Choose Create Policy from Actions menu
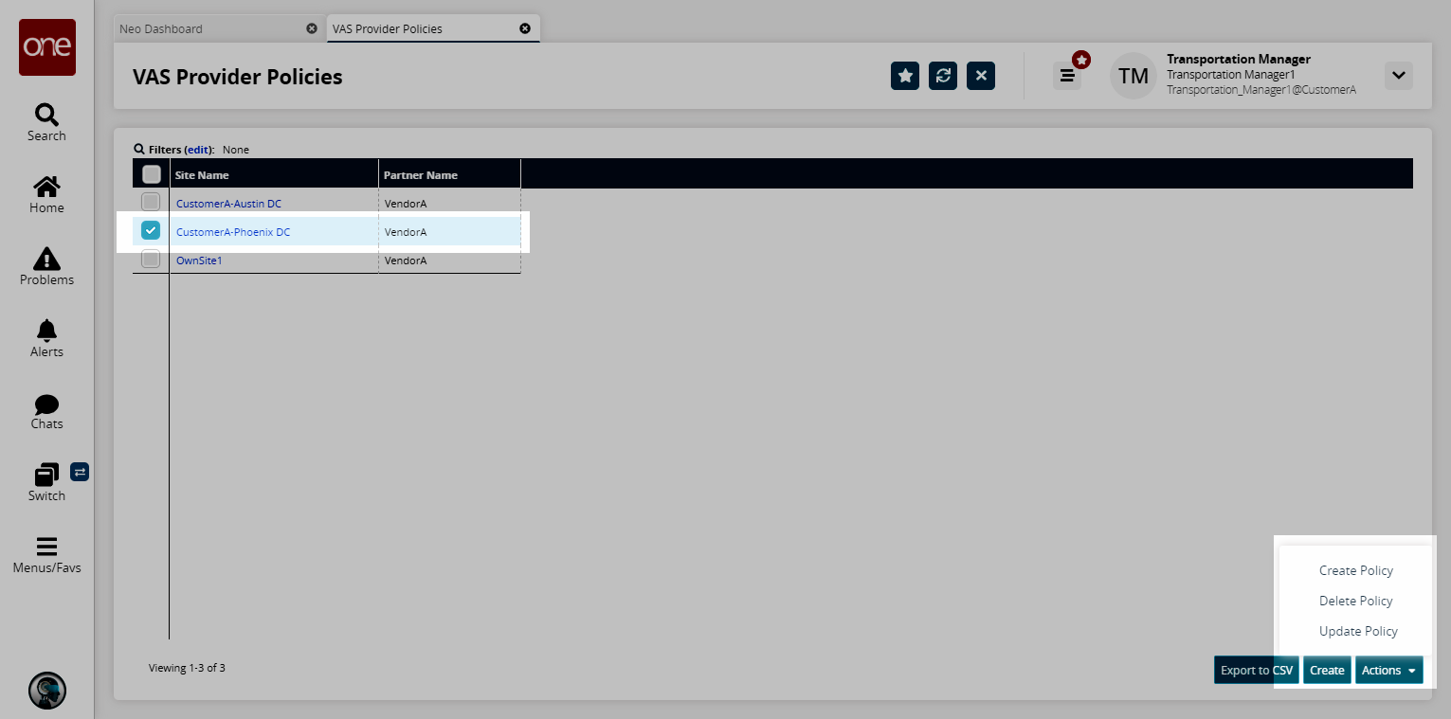1451x719 pixels. pyautogui.click(x=1356, y=570)
